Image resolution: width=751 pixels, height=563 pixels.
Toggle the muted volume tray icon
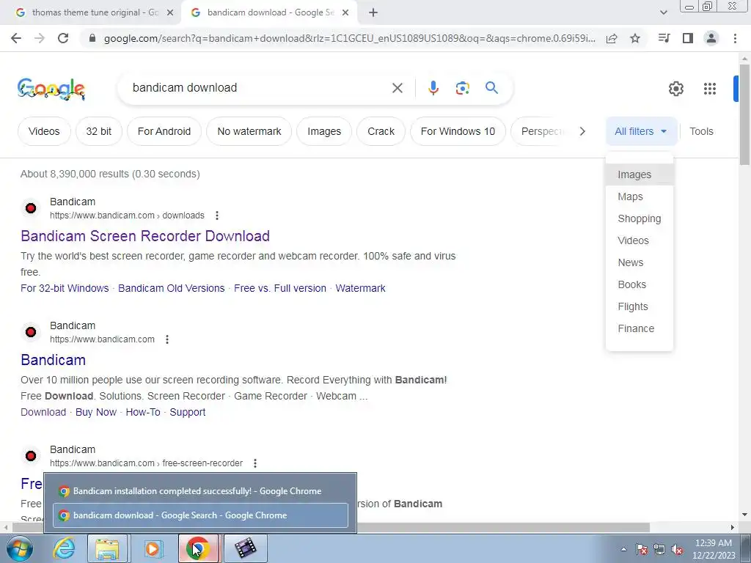tap(677, 550)
